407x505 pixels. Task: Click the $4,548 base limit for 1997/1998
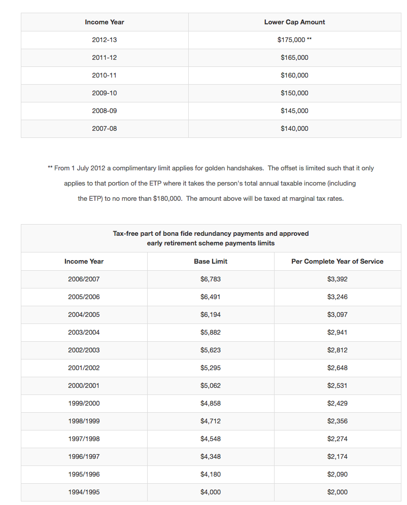[211, 439]
